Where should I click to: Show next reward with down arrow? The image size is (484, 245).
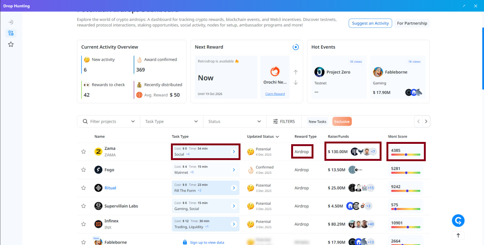(x=296, y=83)
